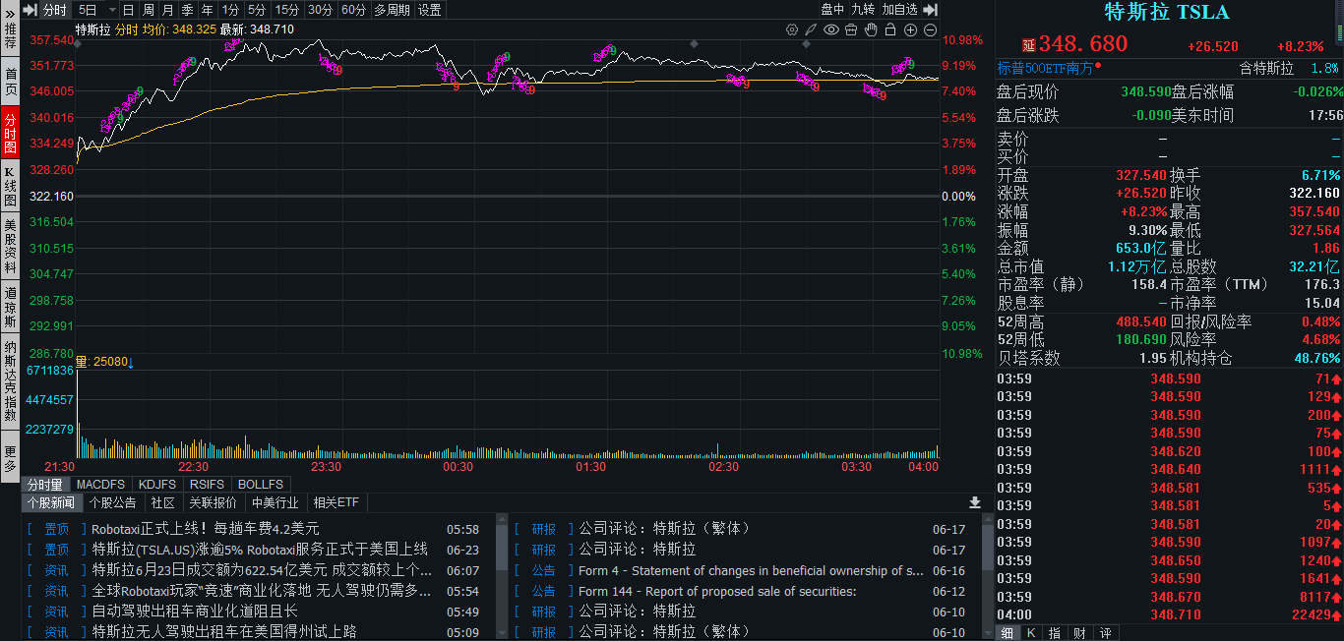
Task: Click the arrow-to-bar icon beside 加自选
Action: click(932, 9)
